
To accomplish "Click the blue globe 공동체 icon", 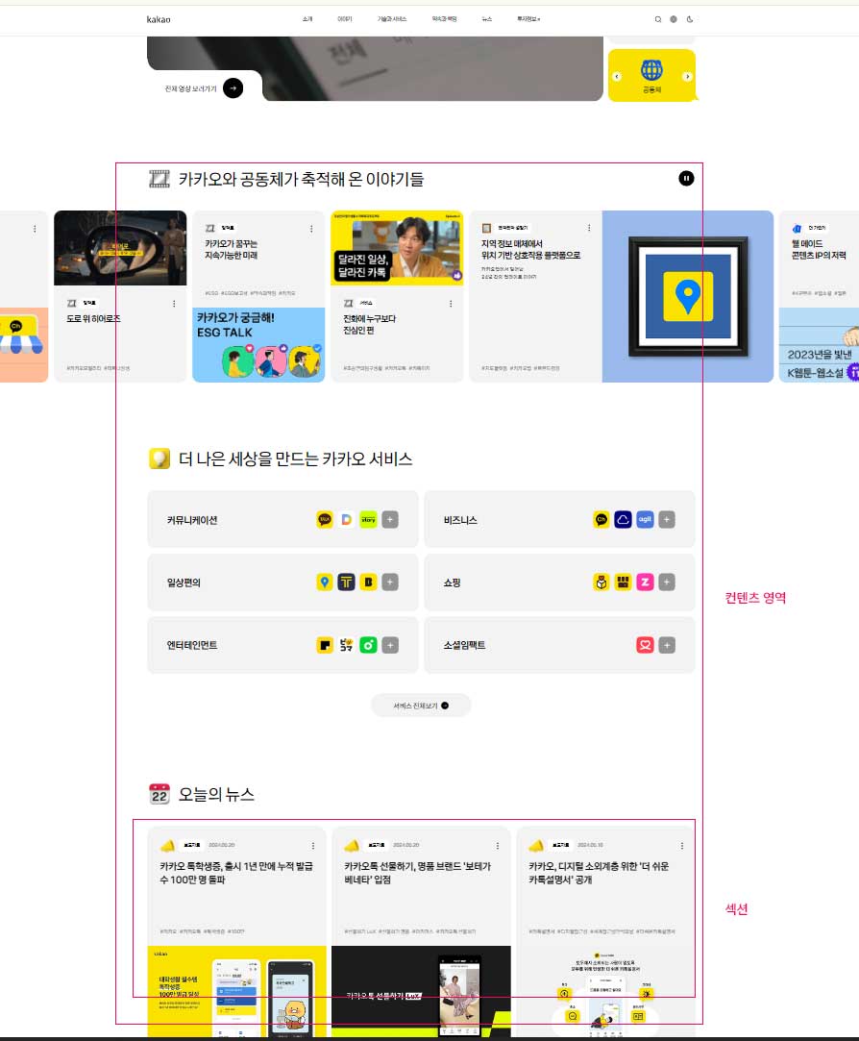I will pos(651,70).
